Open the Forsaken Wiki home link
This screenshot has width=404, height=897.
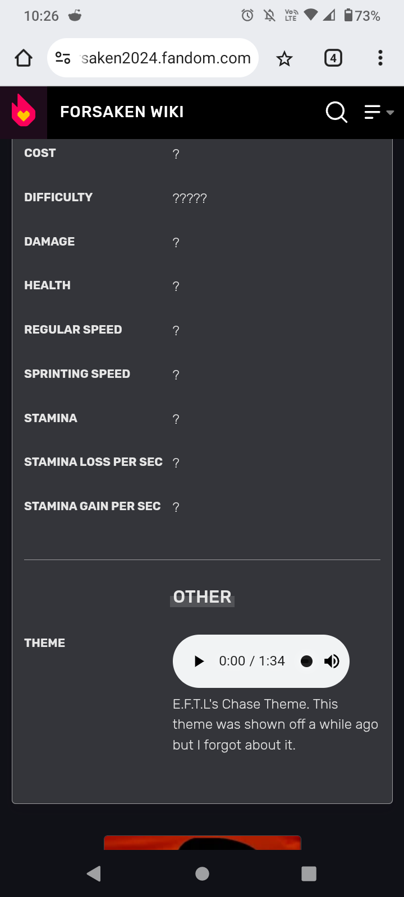(122, 112)
